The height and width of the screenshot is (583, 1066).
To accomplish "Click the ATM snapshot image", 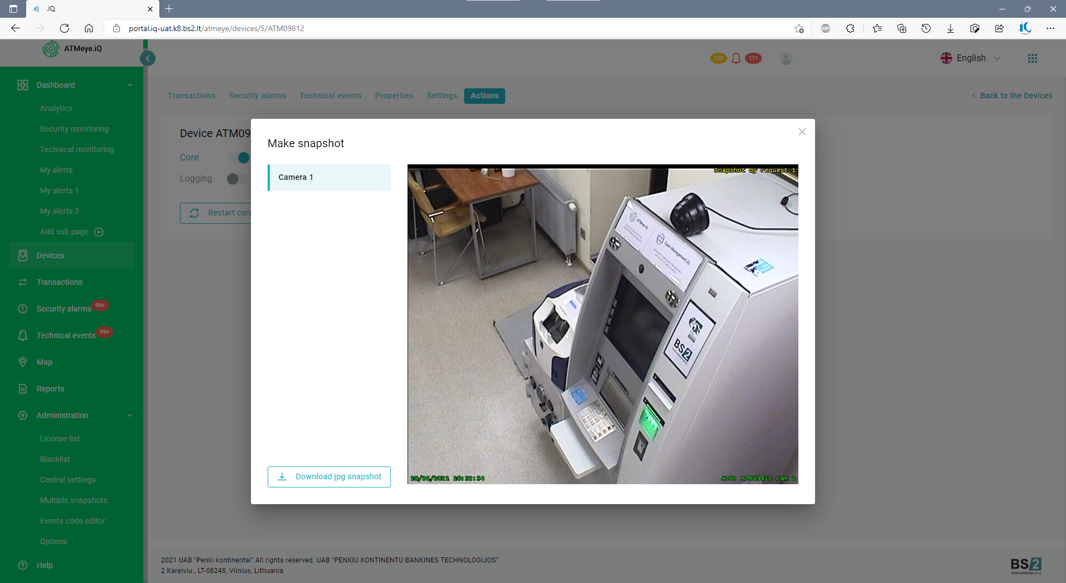I will (602, 324).
